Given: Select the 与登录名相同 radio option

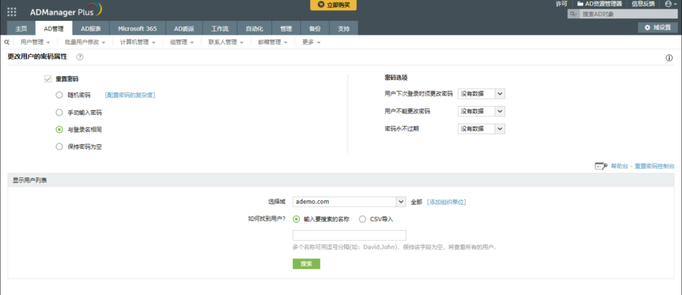Looking at the screenshot, I should tap(59, 130).
